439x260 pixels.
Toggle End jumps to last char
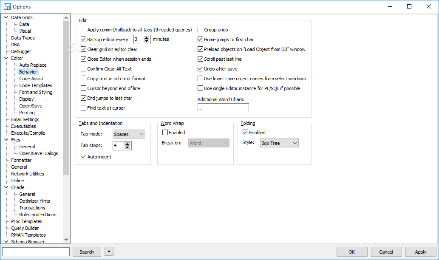(x=83, y=98)
